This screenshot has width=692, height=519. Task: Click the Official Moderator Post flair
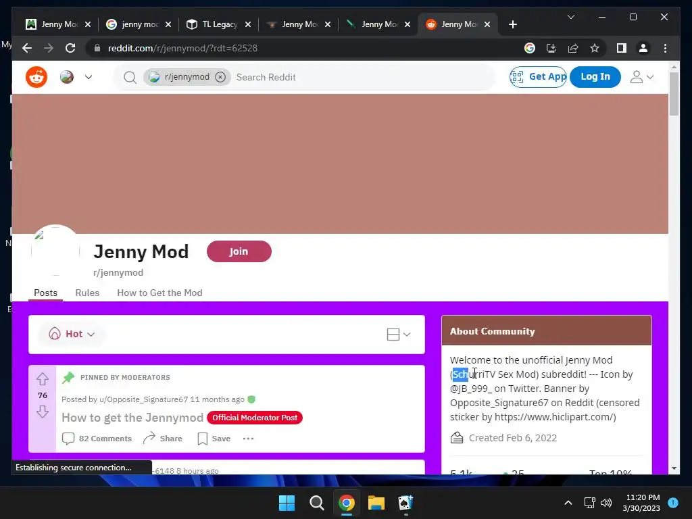tap(255, 418)
